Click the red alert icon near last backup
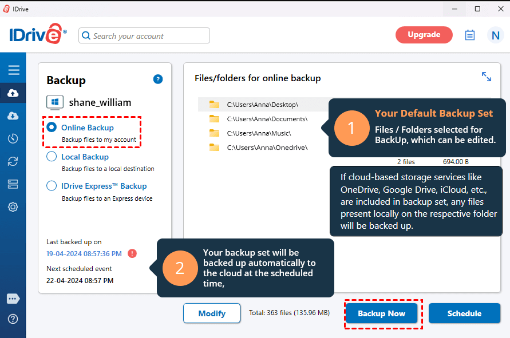Screen dimensions: 510x338 pos(132,253)
